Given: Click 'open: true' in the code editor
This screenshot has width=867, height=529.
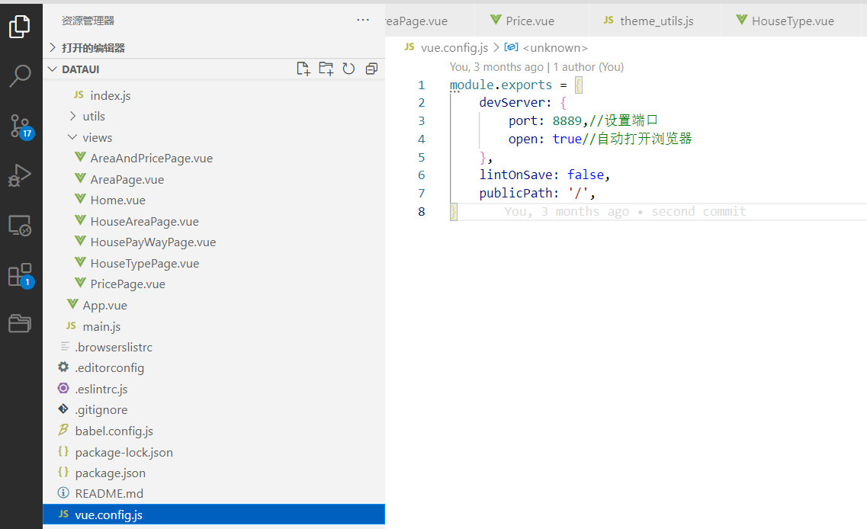Looking at the screenshot, I should [544, 139].
